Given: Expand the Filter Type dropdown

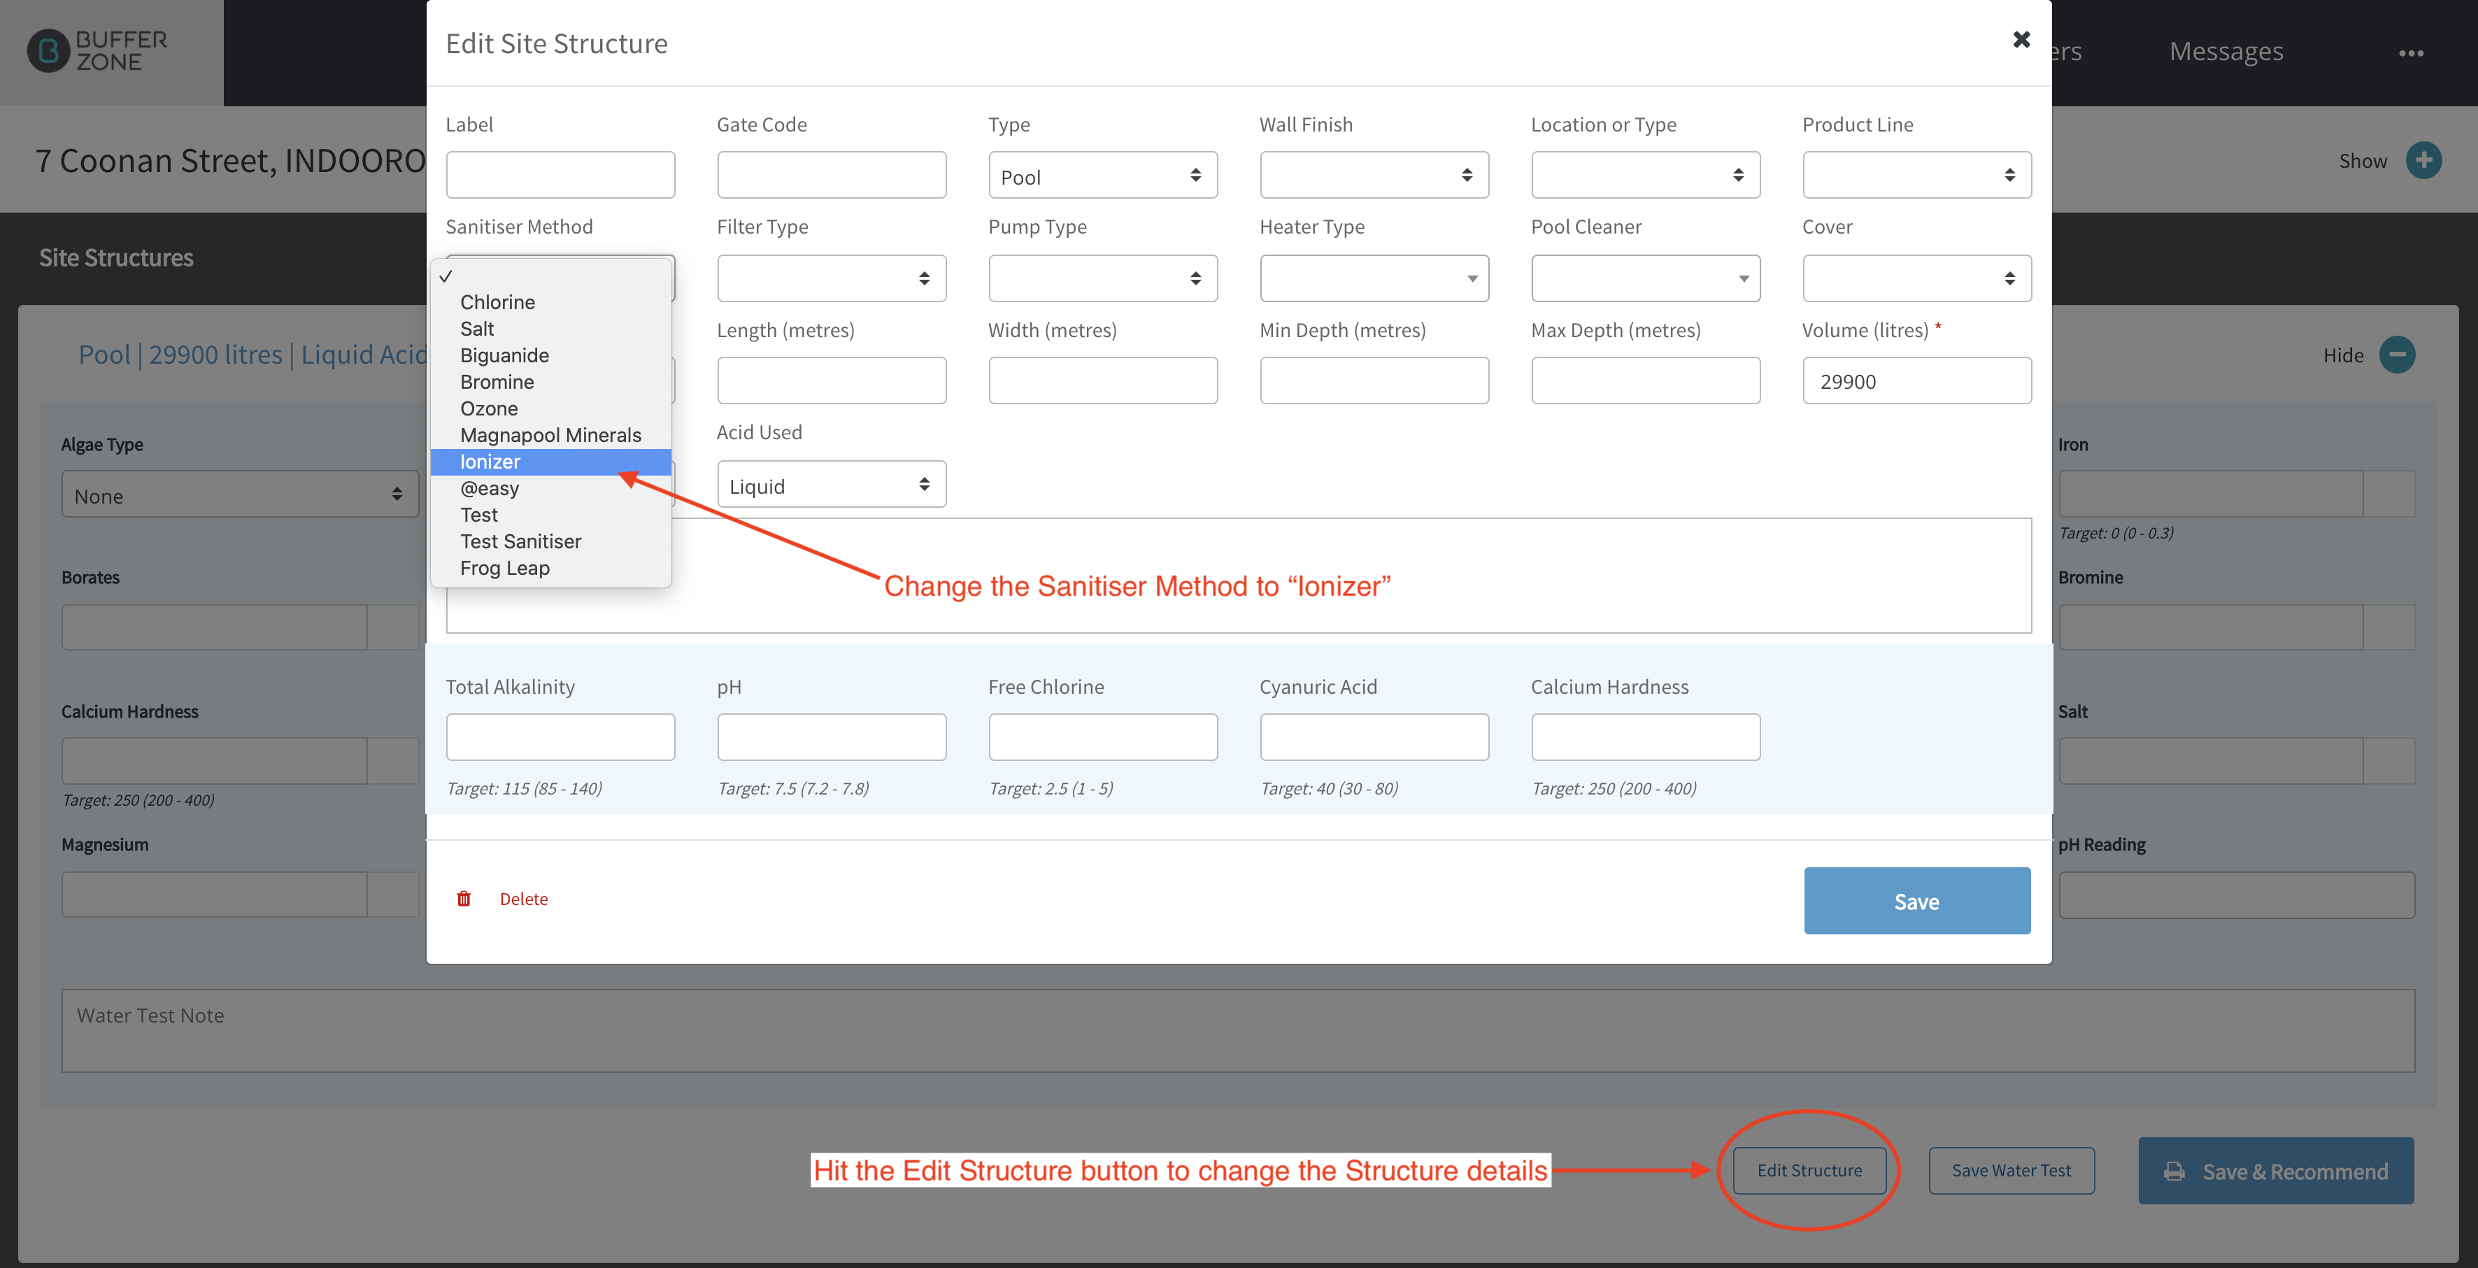Looking at the screenshot, I should click(831, 278).
